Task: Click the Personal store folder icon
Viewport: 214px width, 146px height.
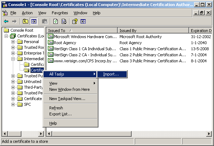Action: [x=20, y=42]
